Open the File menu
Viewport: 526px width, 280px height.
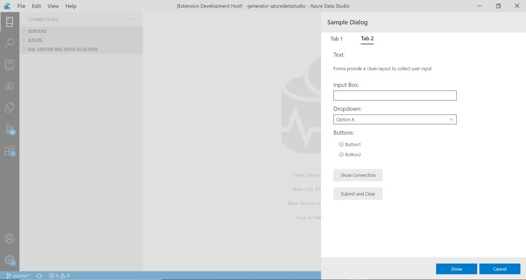[x=21, y=6]
